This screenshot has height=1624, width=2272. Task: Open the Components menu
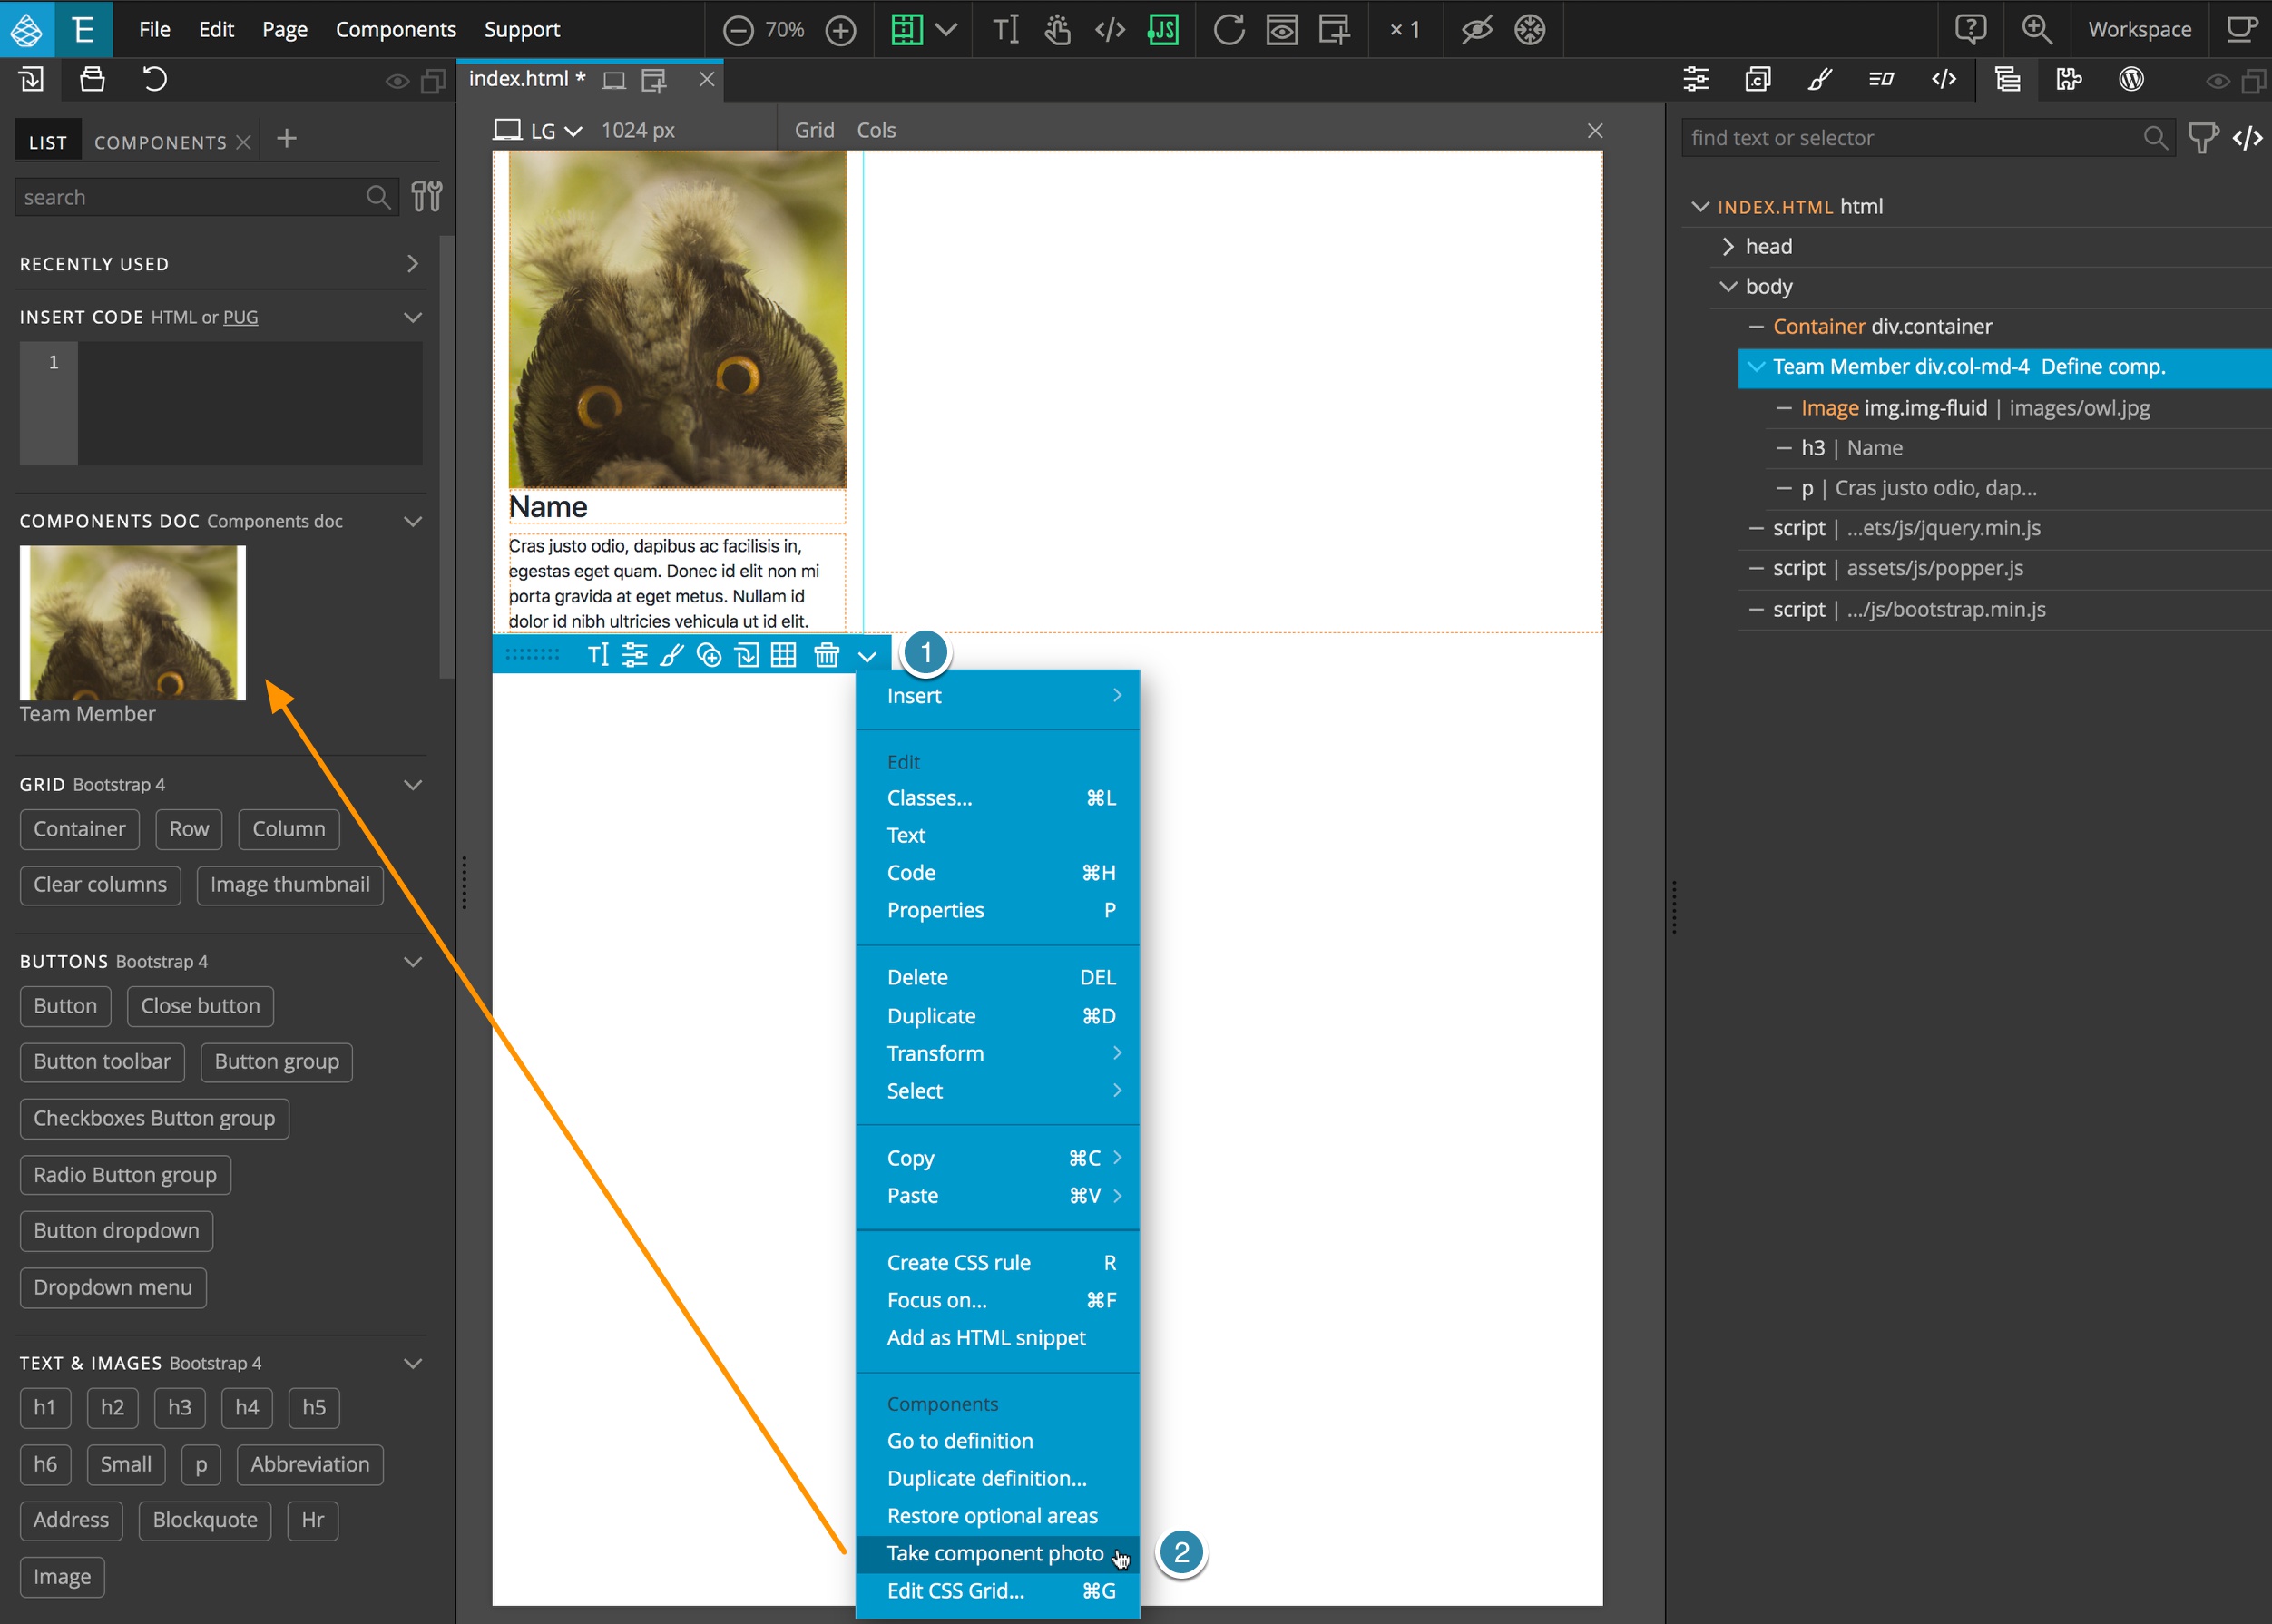point(396,30)
